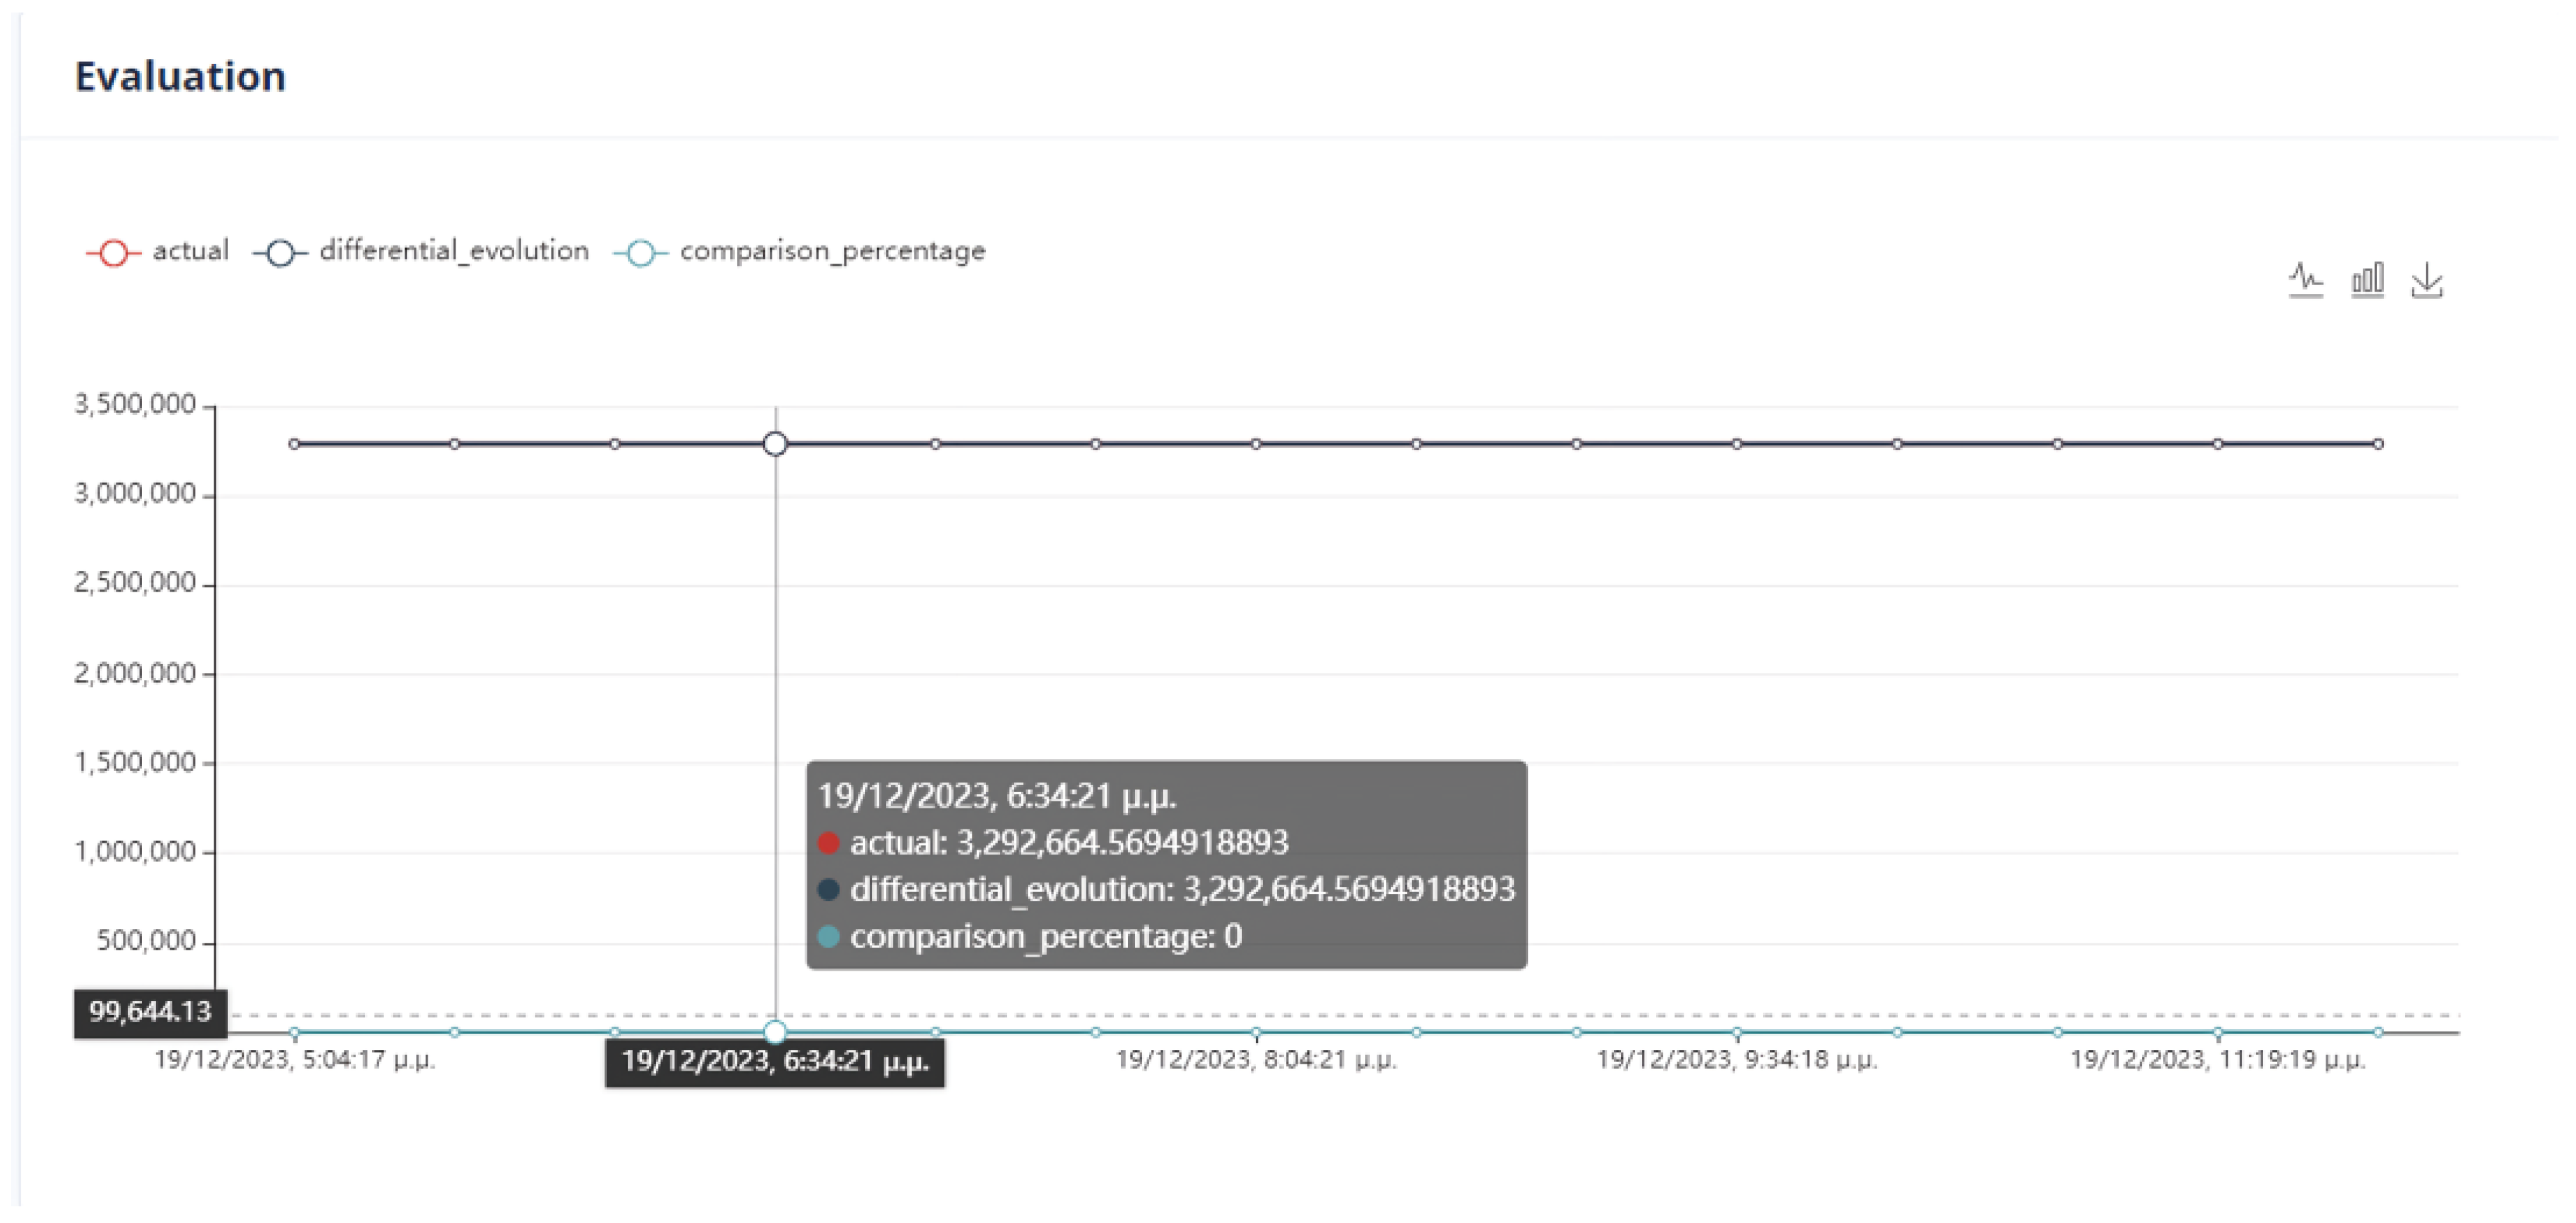Click differential_evolution point above 9:34:18 label
This screenshot has width=2576, height=1223.
point(1737,443)
